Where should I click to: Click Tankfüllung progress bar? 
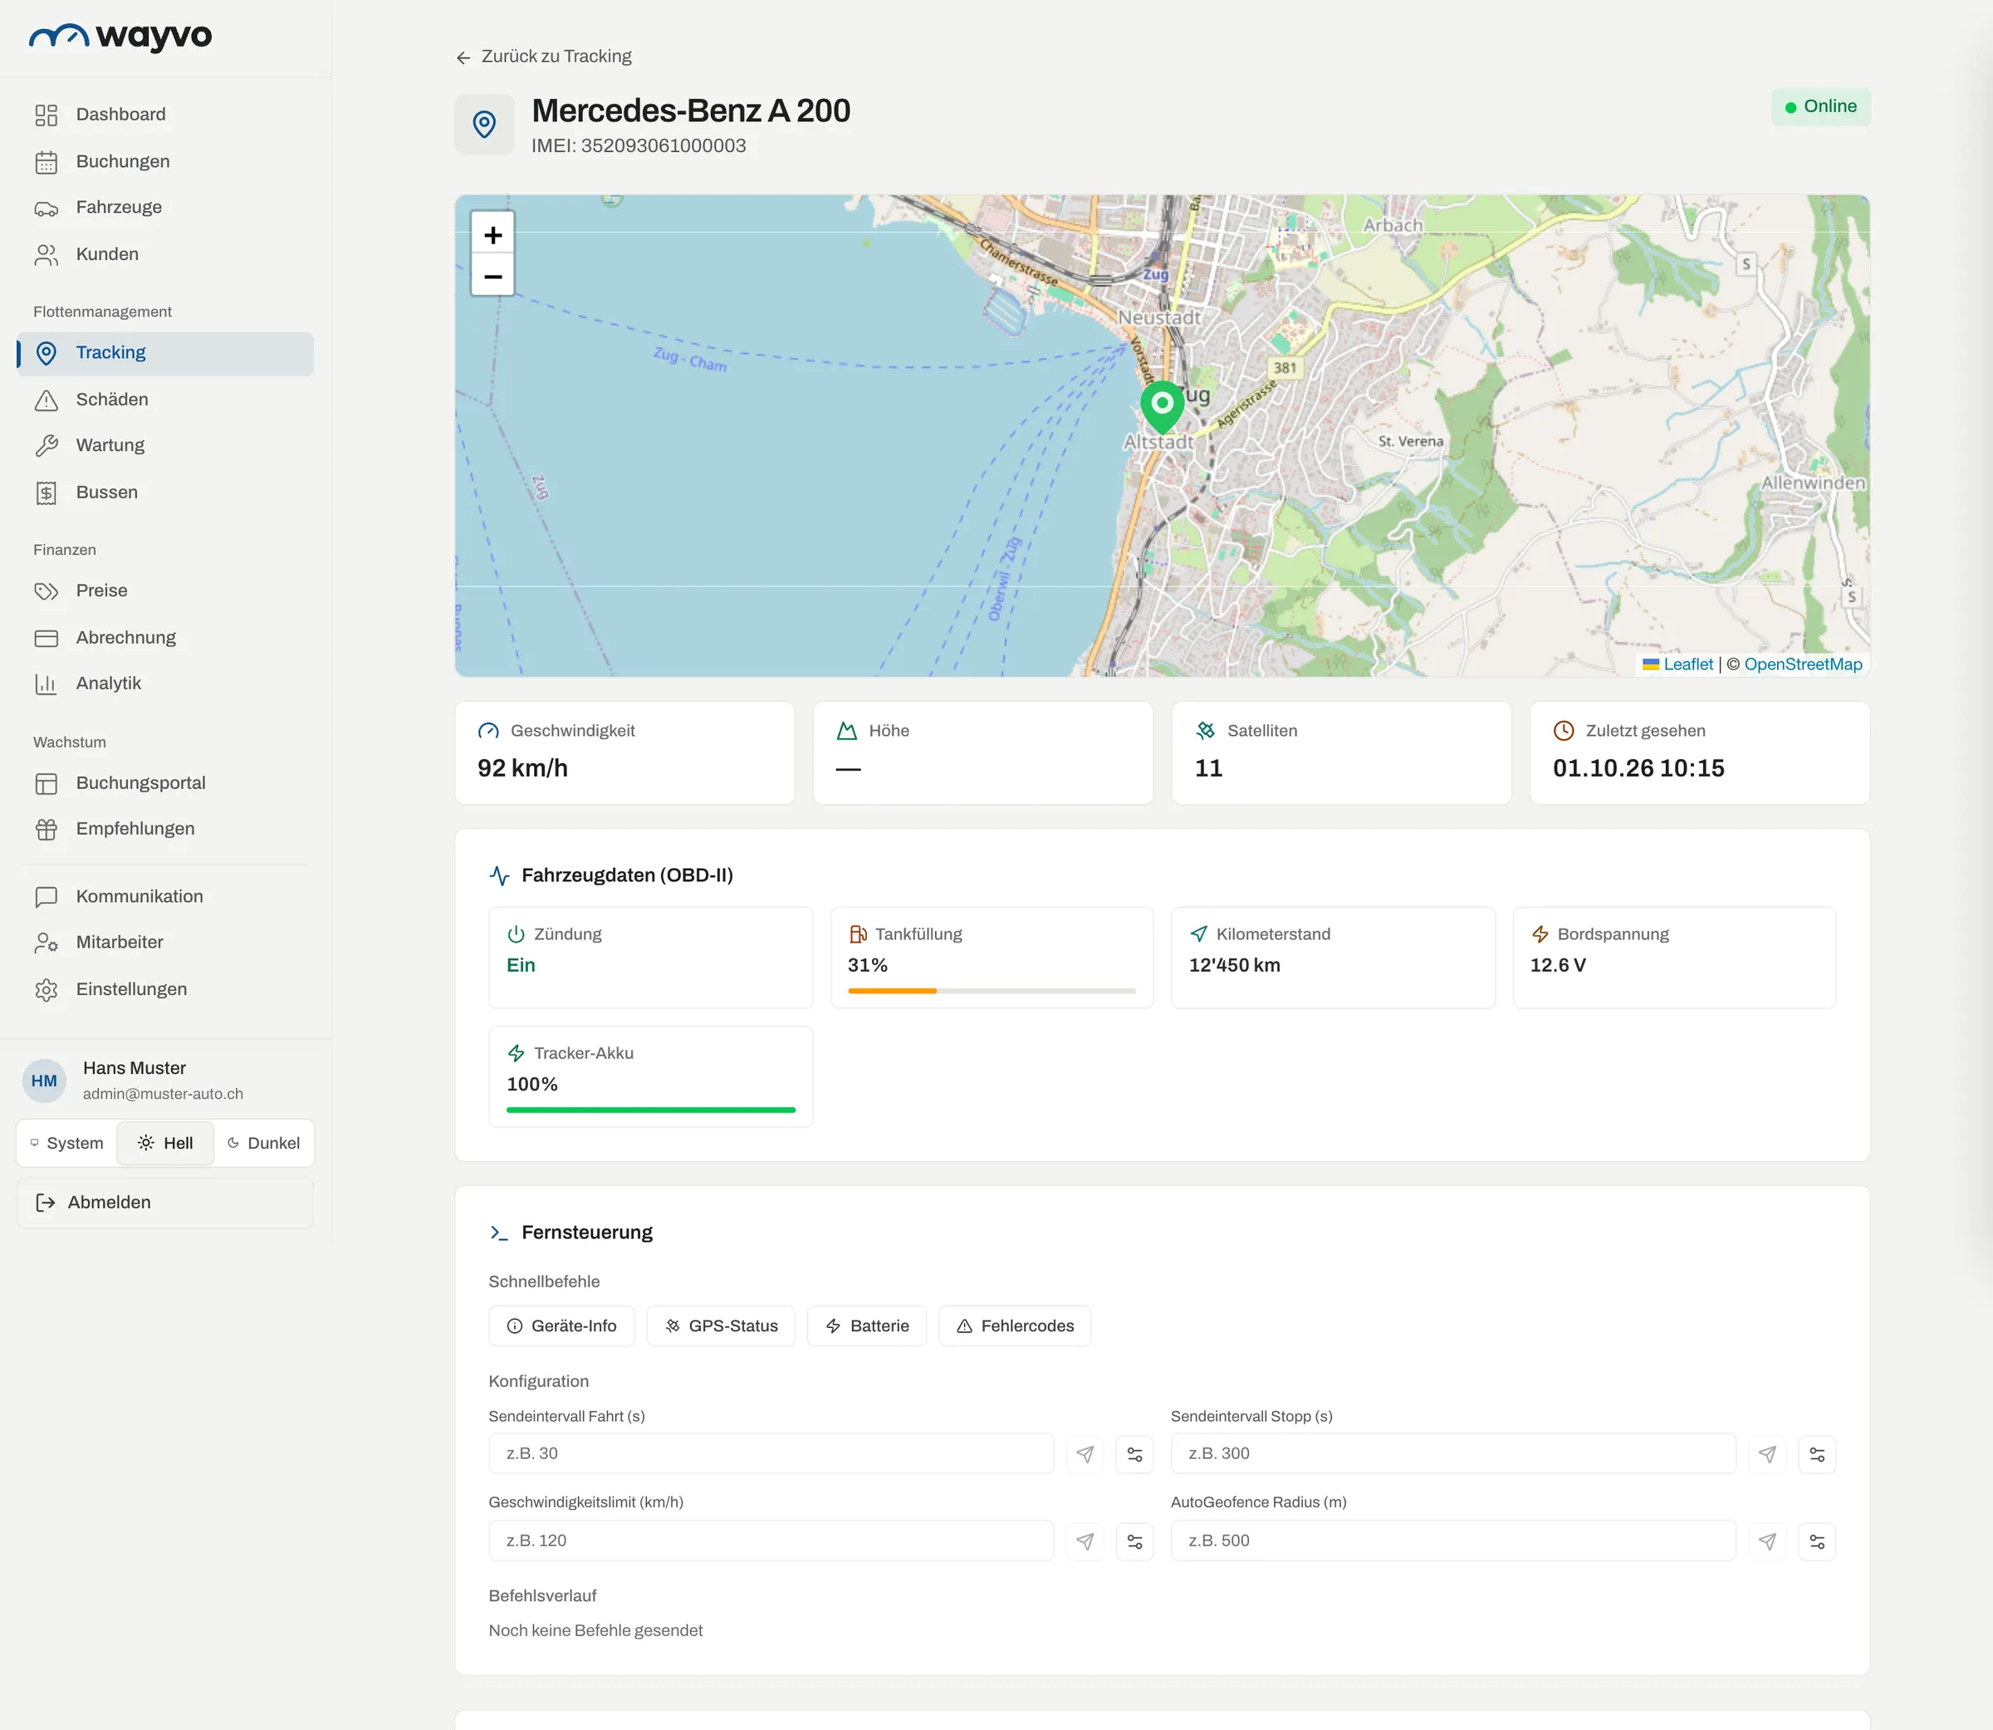[x=992, y=991]
